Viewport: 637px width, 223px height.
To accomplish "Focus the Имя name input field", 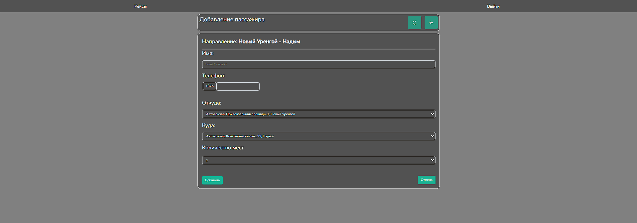I will pos(318,64).
